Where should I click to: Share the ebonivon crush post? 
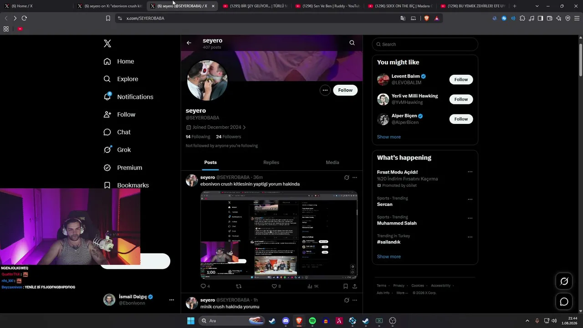click(x=355, y=286)
